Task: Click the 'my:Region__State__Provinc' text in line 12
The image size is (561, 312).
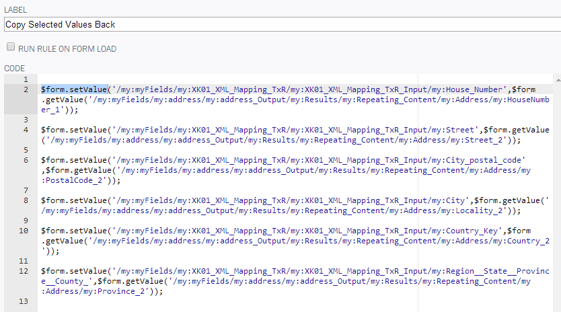Action: (x=490, y=271)
